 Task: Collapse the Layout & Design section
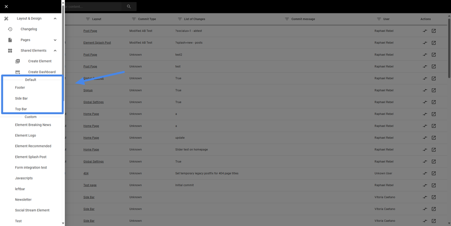pyautogui.click(x=55, y=18)
